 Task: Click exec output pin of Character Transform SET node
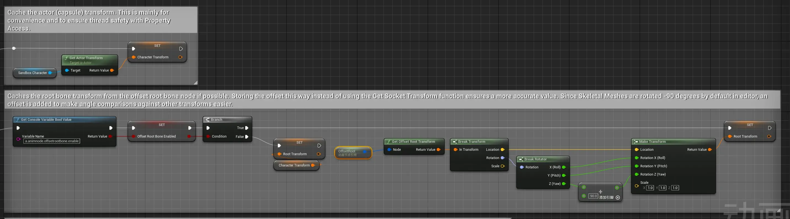click(181, 49)
